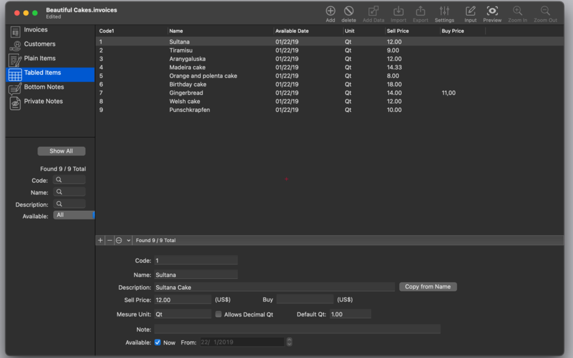This screenshot has height=358, width=573.
Task: Enable Allows Decimal Qt checkbox
Action: pos(218,314)
